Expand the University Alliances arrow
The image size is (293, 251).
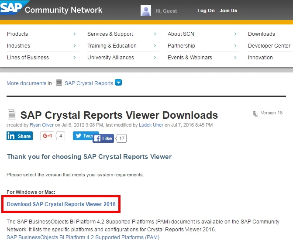[x=155, y=58]
